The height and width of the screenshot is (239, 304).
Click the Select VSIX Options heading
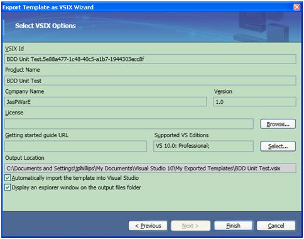(x=45, y=26)
